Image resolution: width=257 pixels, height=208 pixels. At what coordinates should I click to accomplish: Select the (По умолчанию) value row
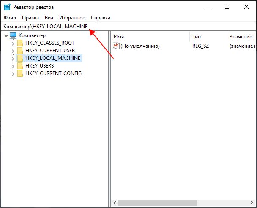[183, 46]
